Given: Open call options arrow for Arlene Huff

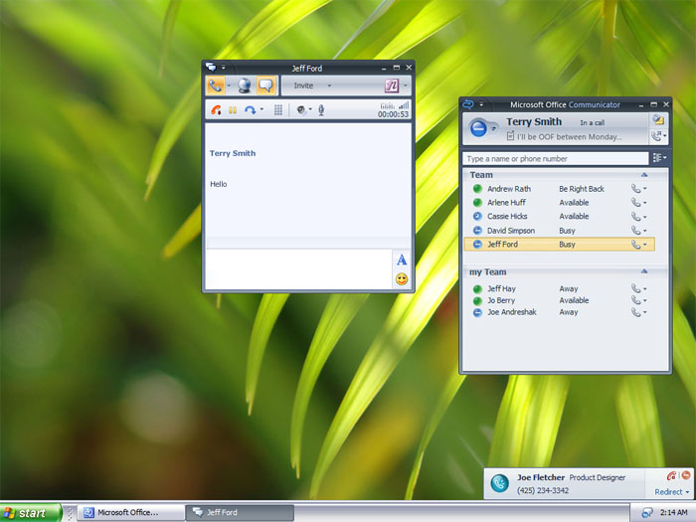Looking at the screenshot, I should pos(645,203).
